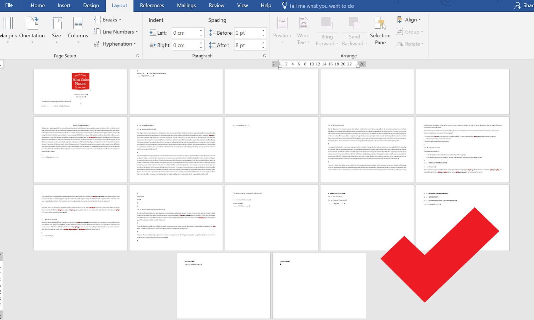
Task: Open the Line Numbers dropdown
Action: pyautogui.click(x=116, y=32)
